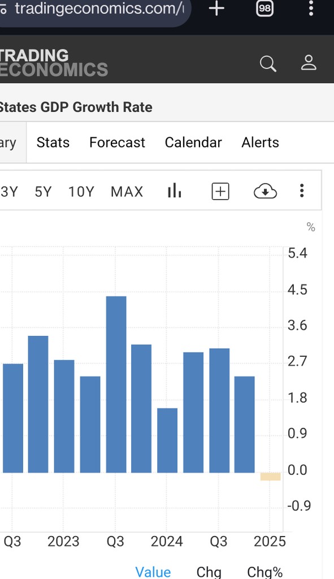
Task: Open tab switcher showing 98 tabs
Action: (x=264, y=8)
